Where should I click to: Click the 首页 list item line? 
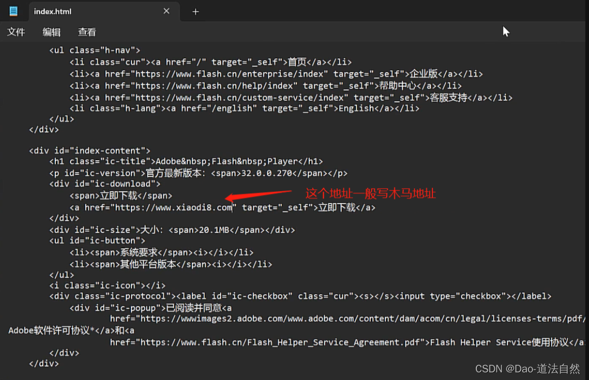tap(210, 62)
